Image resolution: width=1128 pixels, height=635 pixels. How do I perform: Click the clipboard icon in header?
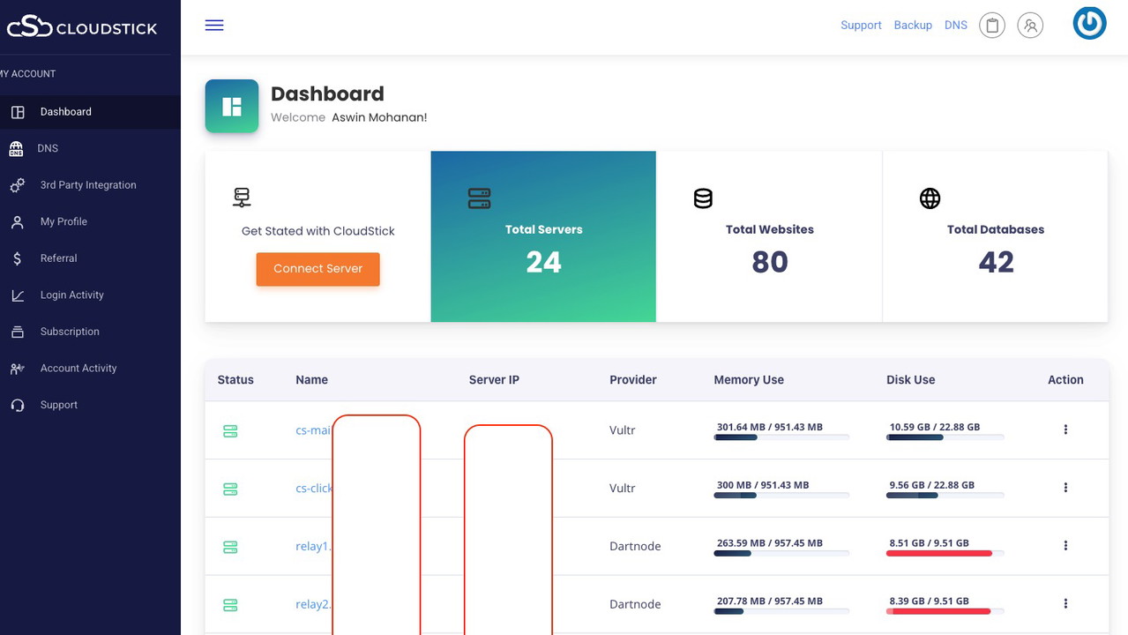(x=992, y=26)
